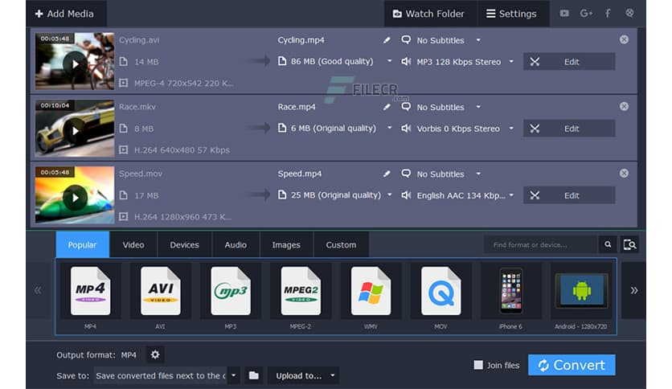Browse output folder with folder icon
The width and height of the screenshot is (672, 389).
pos(254,375)
